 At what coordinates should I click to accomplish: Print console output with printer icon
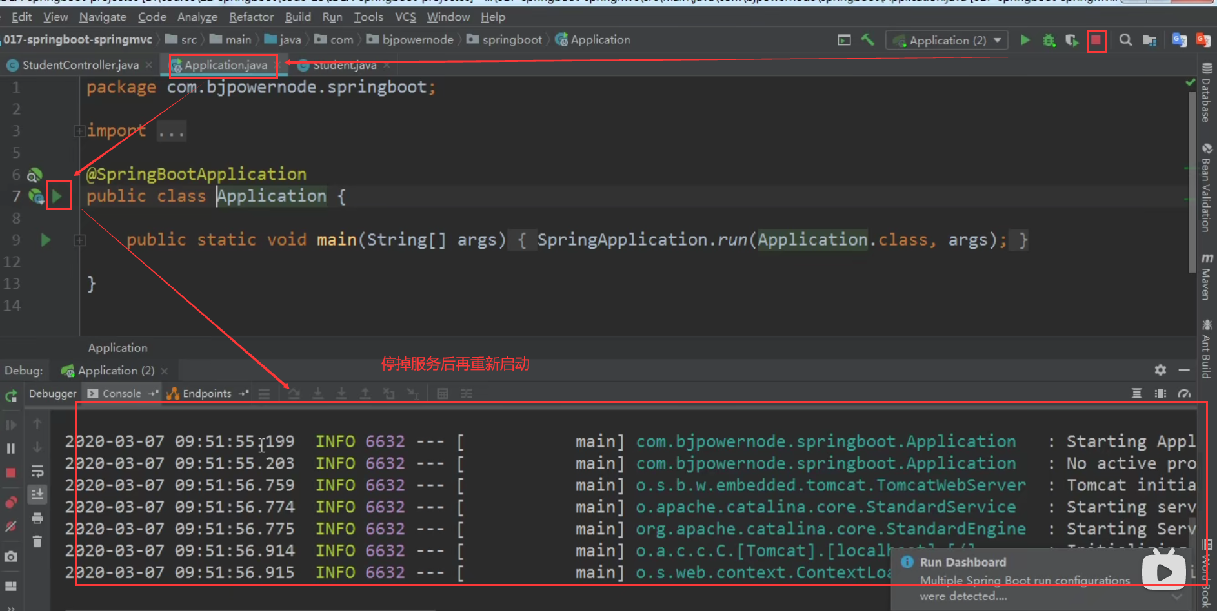tap(37, 518)
